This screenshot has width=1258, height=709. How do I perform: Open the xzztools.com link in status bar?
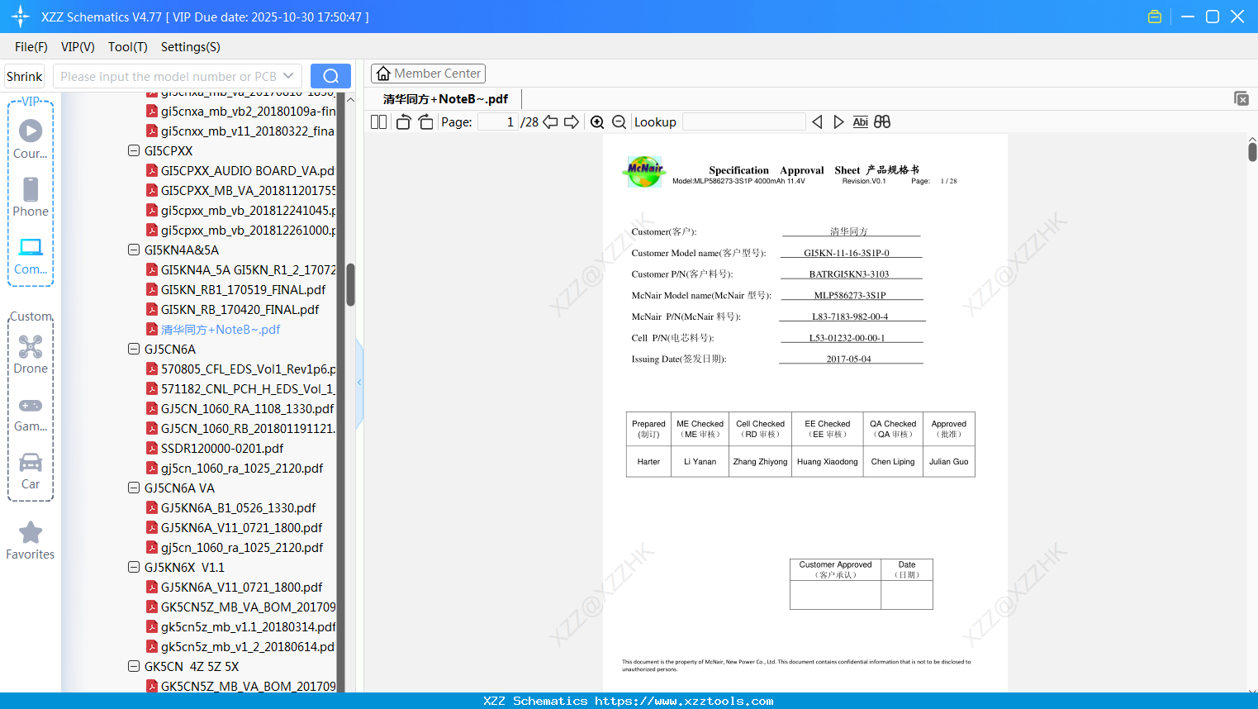point(684,701)
